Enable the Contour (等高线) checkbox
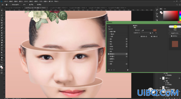 pyautogui.click(x=110, y=34)
